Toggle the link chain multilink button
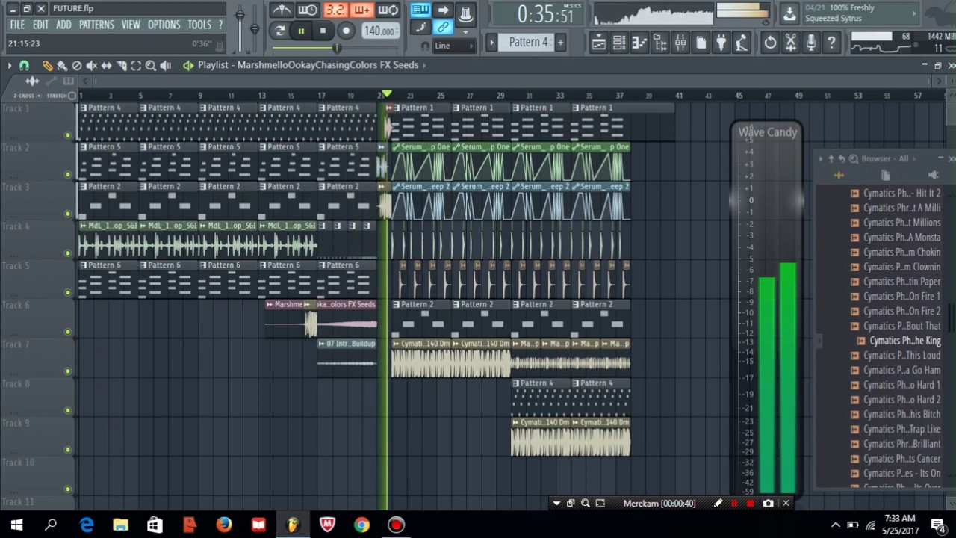The image size is (956, 538). click(443, 28)
